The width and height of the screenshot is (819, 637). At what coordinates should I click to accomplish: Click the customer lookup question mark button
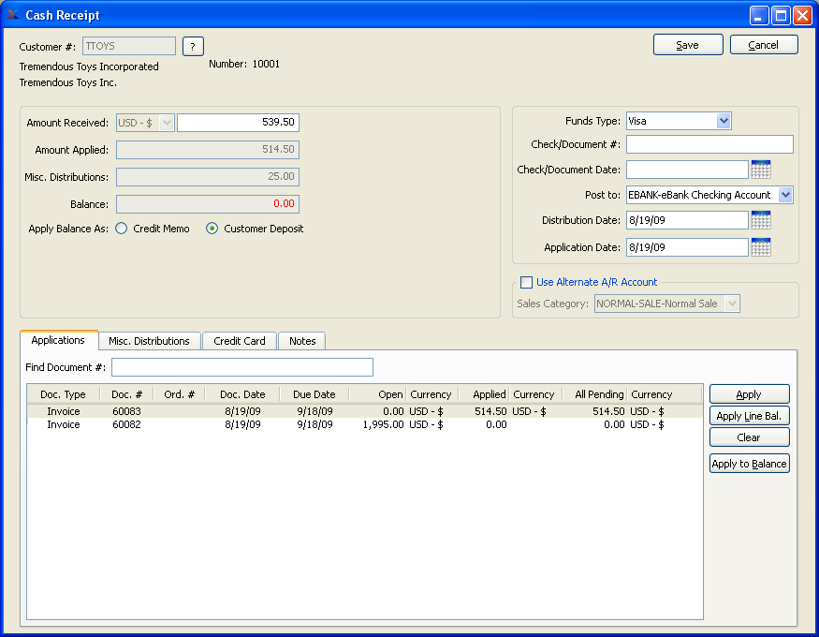[193, 47]
